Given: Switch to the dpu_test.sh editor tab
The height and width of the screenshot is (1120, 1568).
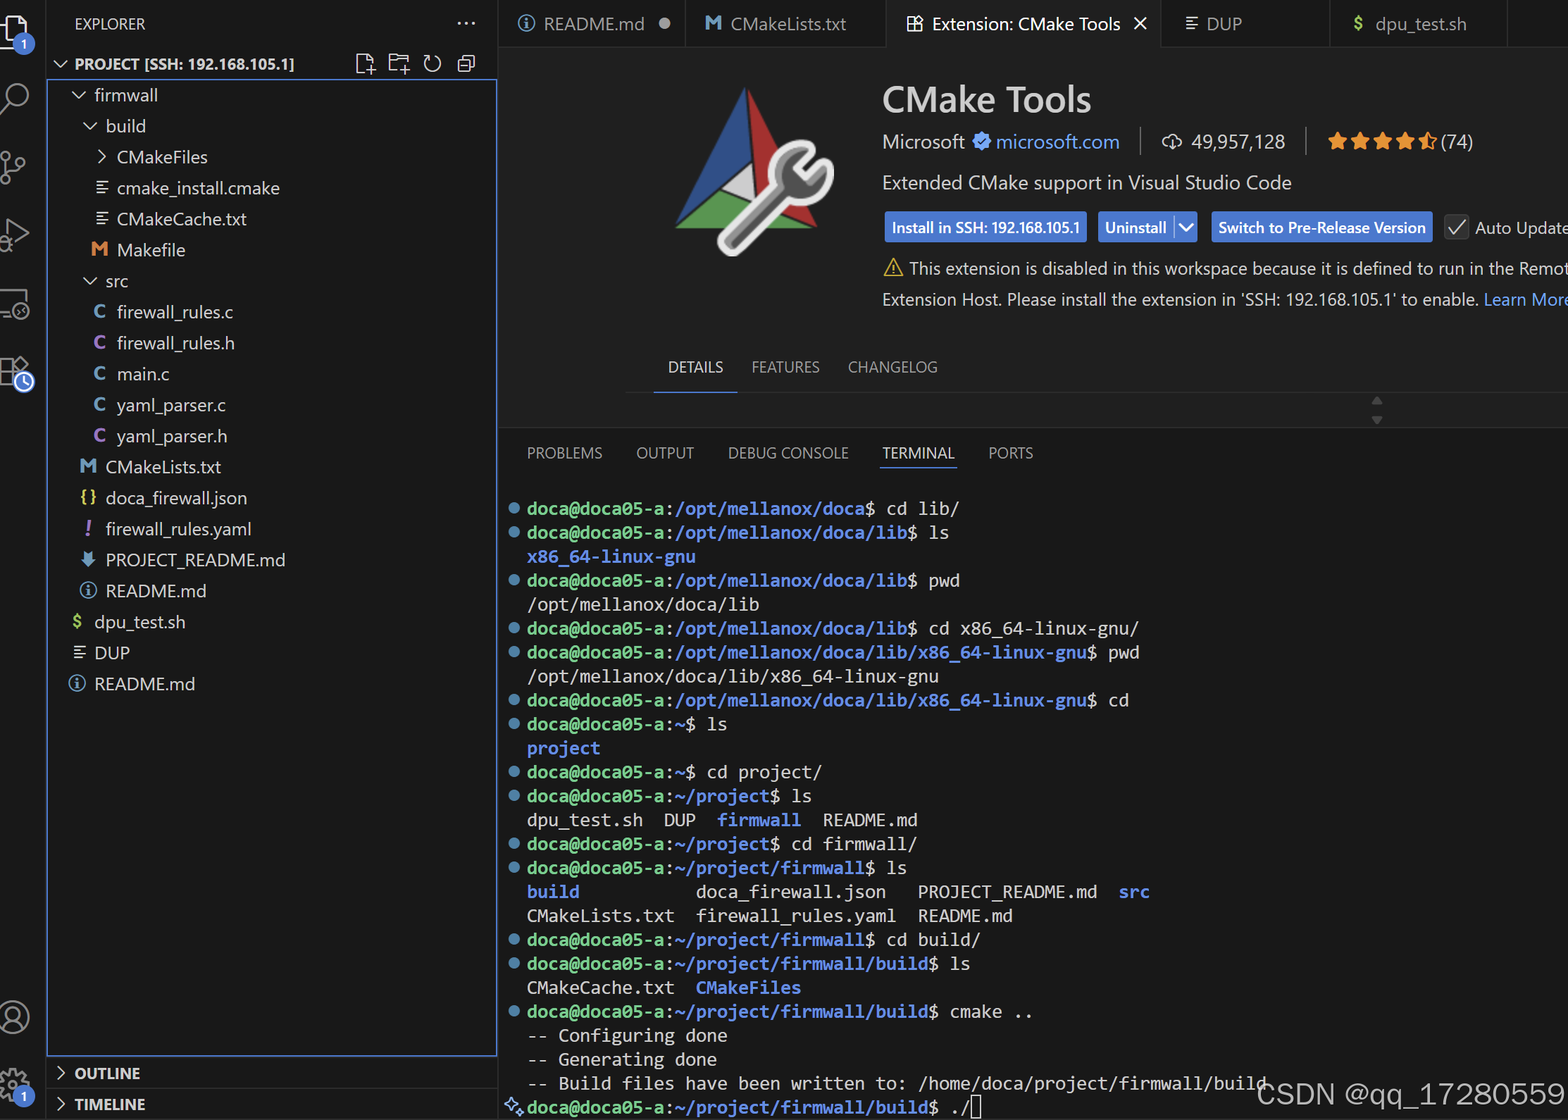Looking at the screenshot, I should coord(1419,24).
